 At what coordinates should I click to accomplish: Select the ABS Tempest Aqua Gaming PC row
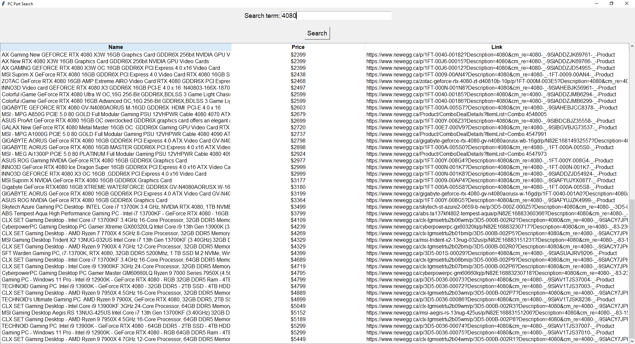point(314,213)
